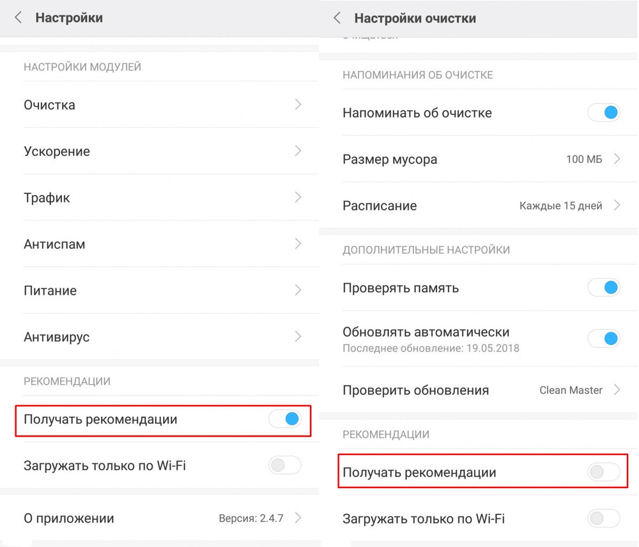Toggle the Проверять память switch
This screenshot has width=639, height=547.
[x=604, y=288]
